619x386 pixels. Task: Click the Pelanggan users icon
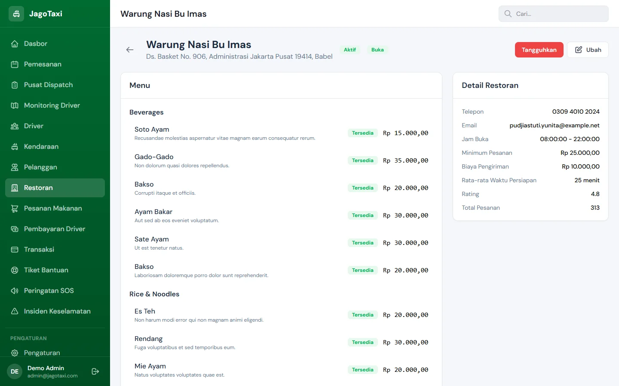pos(15,167)
